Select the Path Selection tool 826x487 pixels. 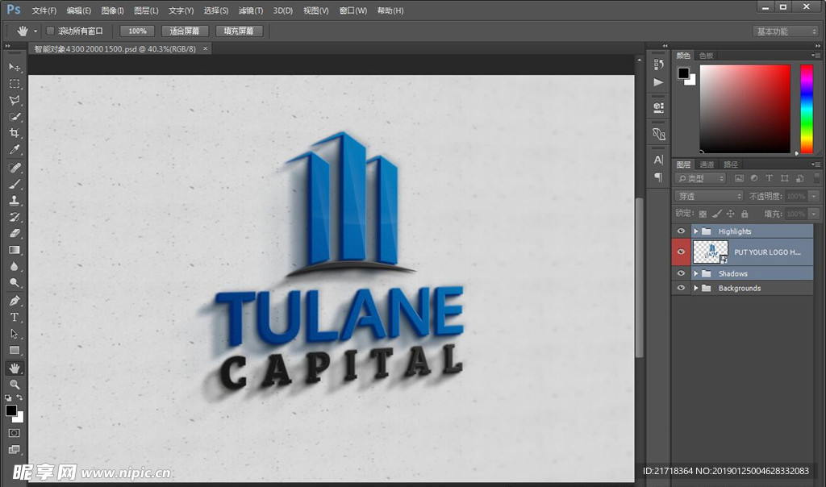(x=15, y=334)
